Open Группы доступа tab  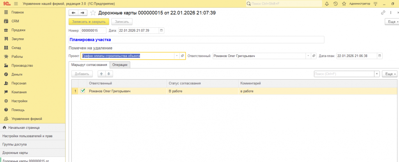[33, 144]
